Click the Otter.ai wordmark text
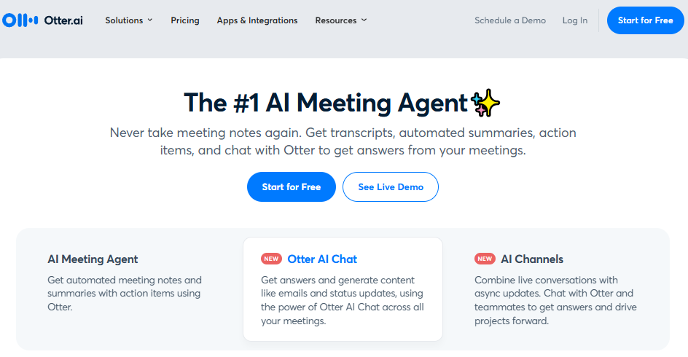 point(63,20)
